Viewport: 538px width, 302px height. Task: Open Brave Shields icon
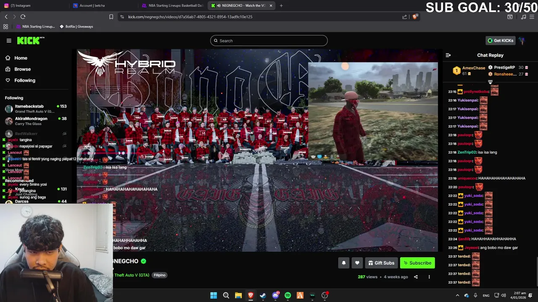(415, 17)
